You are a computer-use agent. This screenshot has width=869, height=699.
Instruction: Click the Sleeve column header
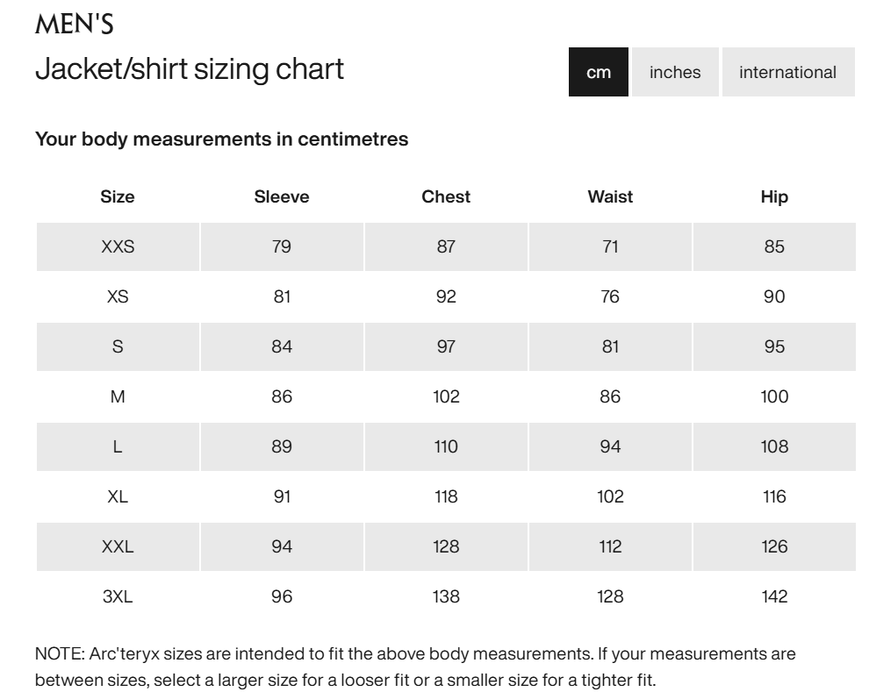tap(282, 196)
